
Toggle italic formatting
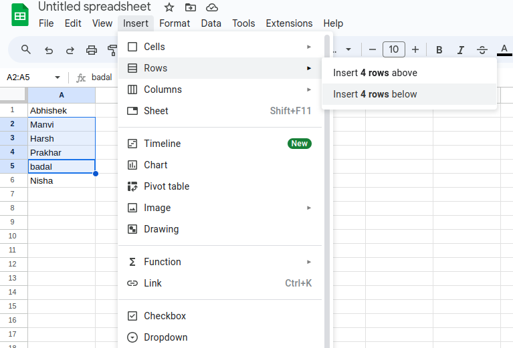[x=460, y=49]
